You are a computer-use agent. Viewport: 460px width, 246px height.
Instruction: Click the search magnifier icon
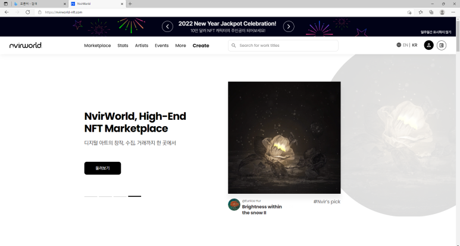click(233, 46)
